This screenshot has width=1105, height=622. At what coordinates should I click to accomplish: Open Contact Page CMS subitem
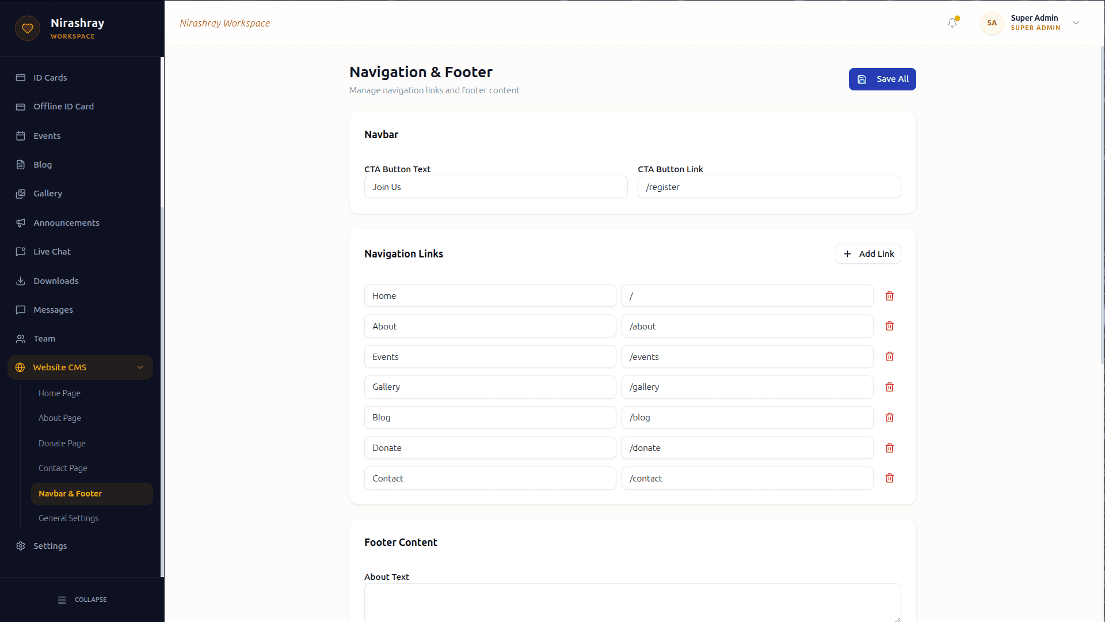coord(92,468)
